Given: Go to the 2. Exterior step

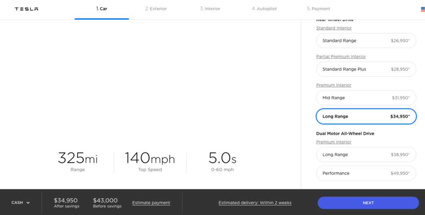Looking at the screenshot, I should tap(156, 9).
